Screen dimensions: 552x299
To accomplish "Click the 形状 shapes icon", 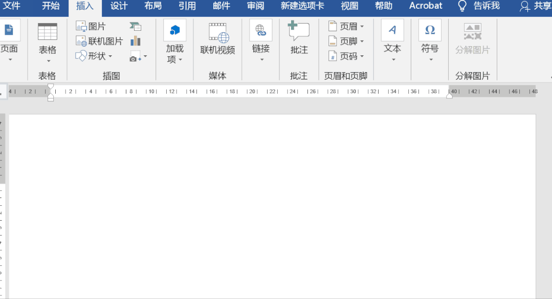I will [x=81, y=56].
